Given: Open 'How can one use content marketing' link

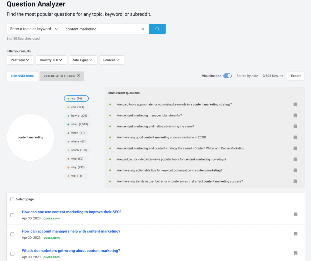Looking at the screenshot, I should (72, 212).
